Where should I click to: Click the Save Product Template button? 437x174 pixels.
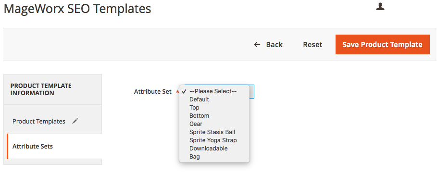click(x=382, y=45)
